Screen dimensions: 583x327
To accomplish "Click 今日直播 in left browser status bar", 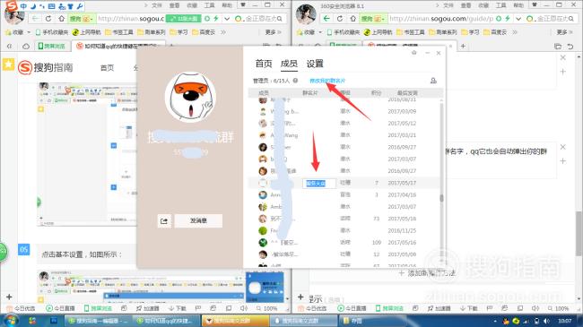I will (60, 308).
